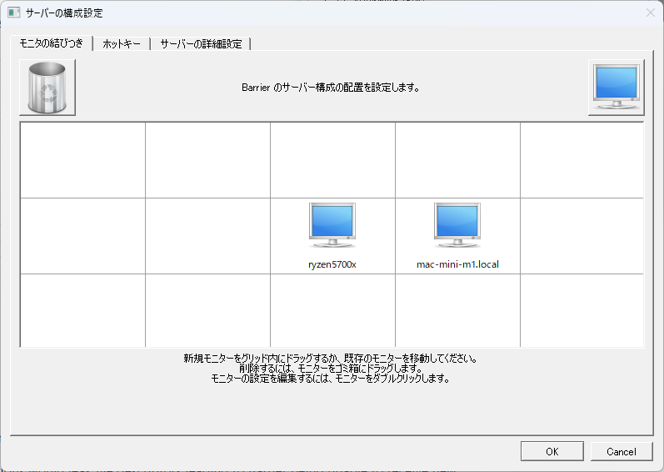Click the empty cell left of ryzen5700x
Viewport: 664px width, 472px height.
(x=207, y=235)
